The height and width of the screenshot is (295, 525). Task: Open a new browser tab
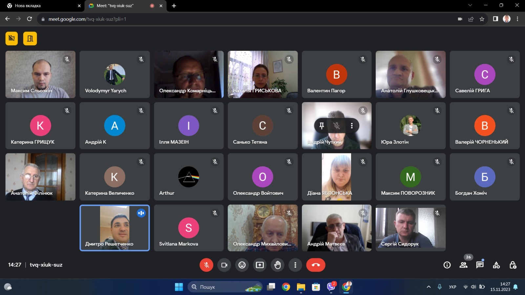click(x=174, y=6)
